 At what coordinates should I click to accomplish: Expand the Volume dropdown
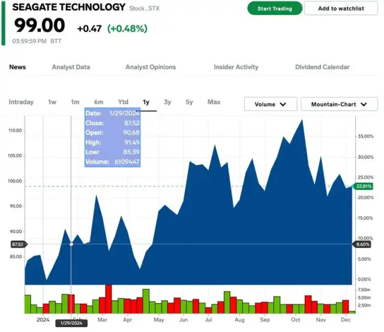click(271, 104)
